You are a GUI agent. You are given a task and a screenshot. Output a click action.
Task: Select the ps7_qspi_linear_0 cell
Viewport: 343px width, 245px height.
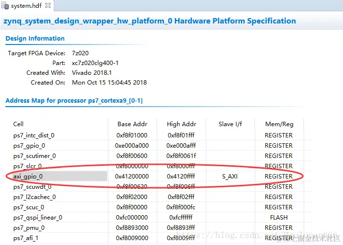(x=38, y=218)
